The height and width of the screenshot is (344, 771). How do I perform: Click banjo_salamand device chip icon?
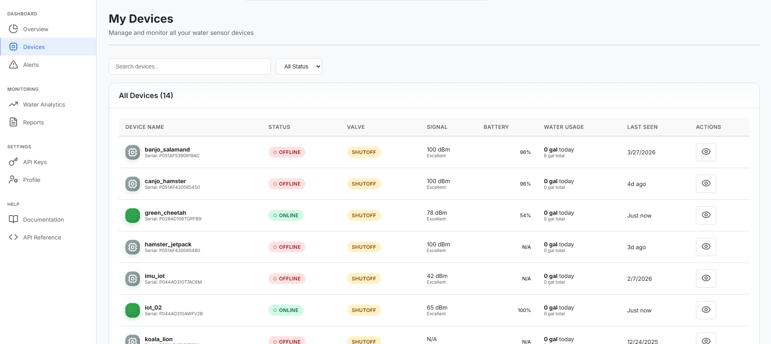click(133, 152)
